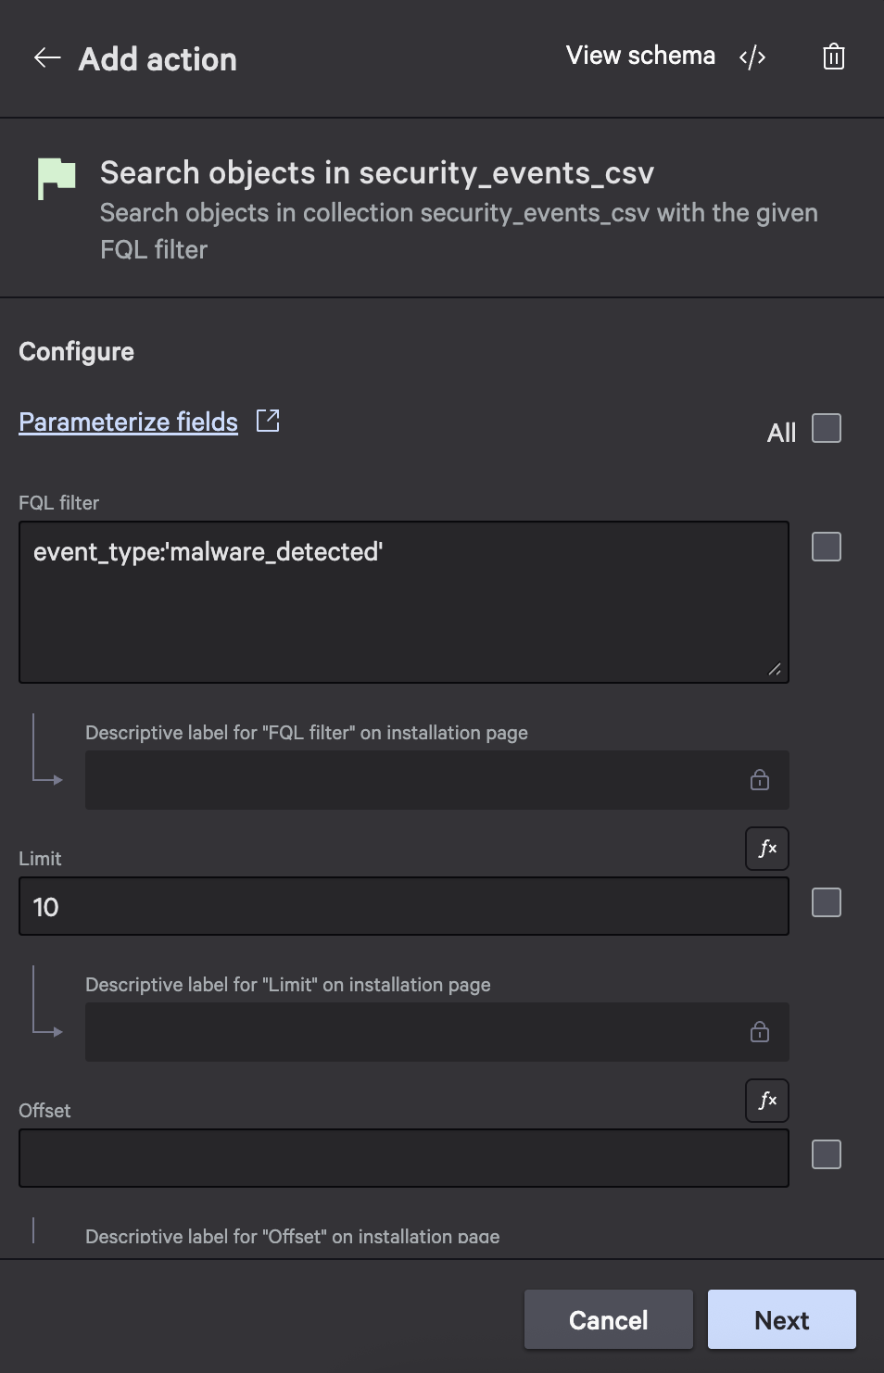Screen dimensions: 884x1373
Task: Click the Cancel button
Action: pos(608,1319)
